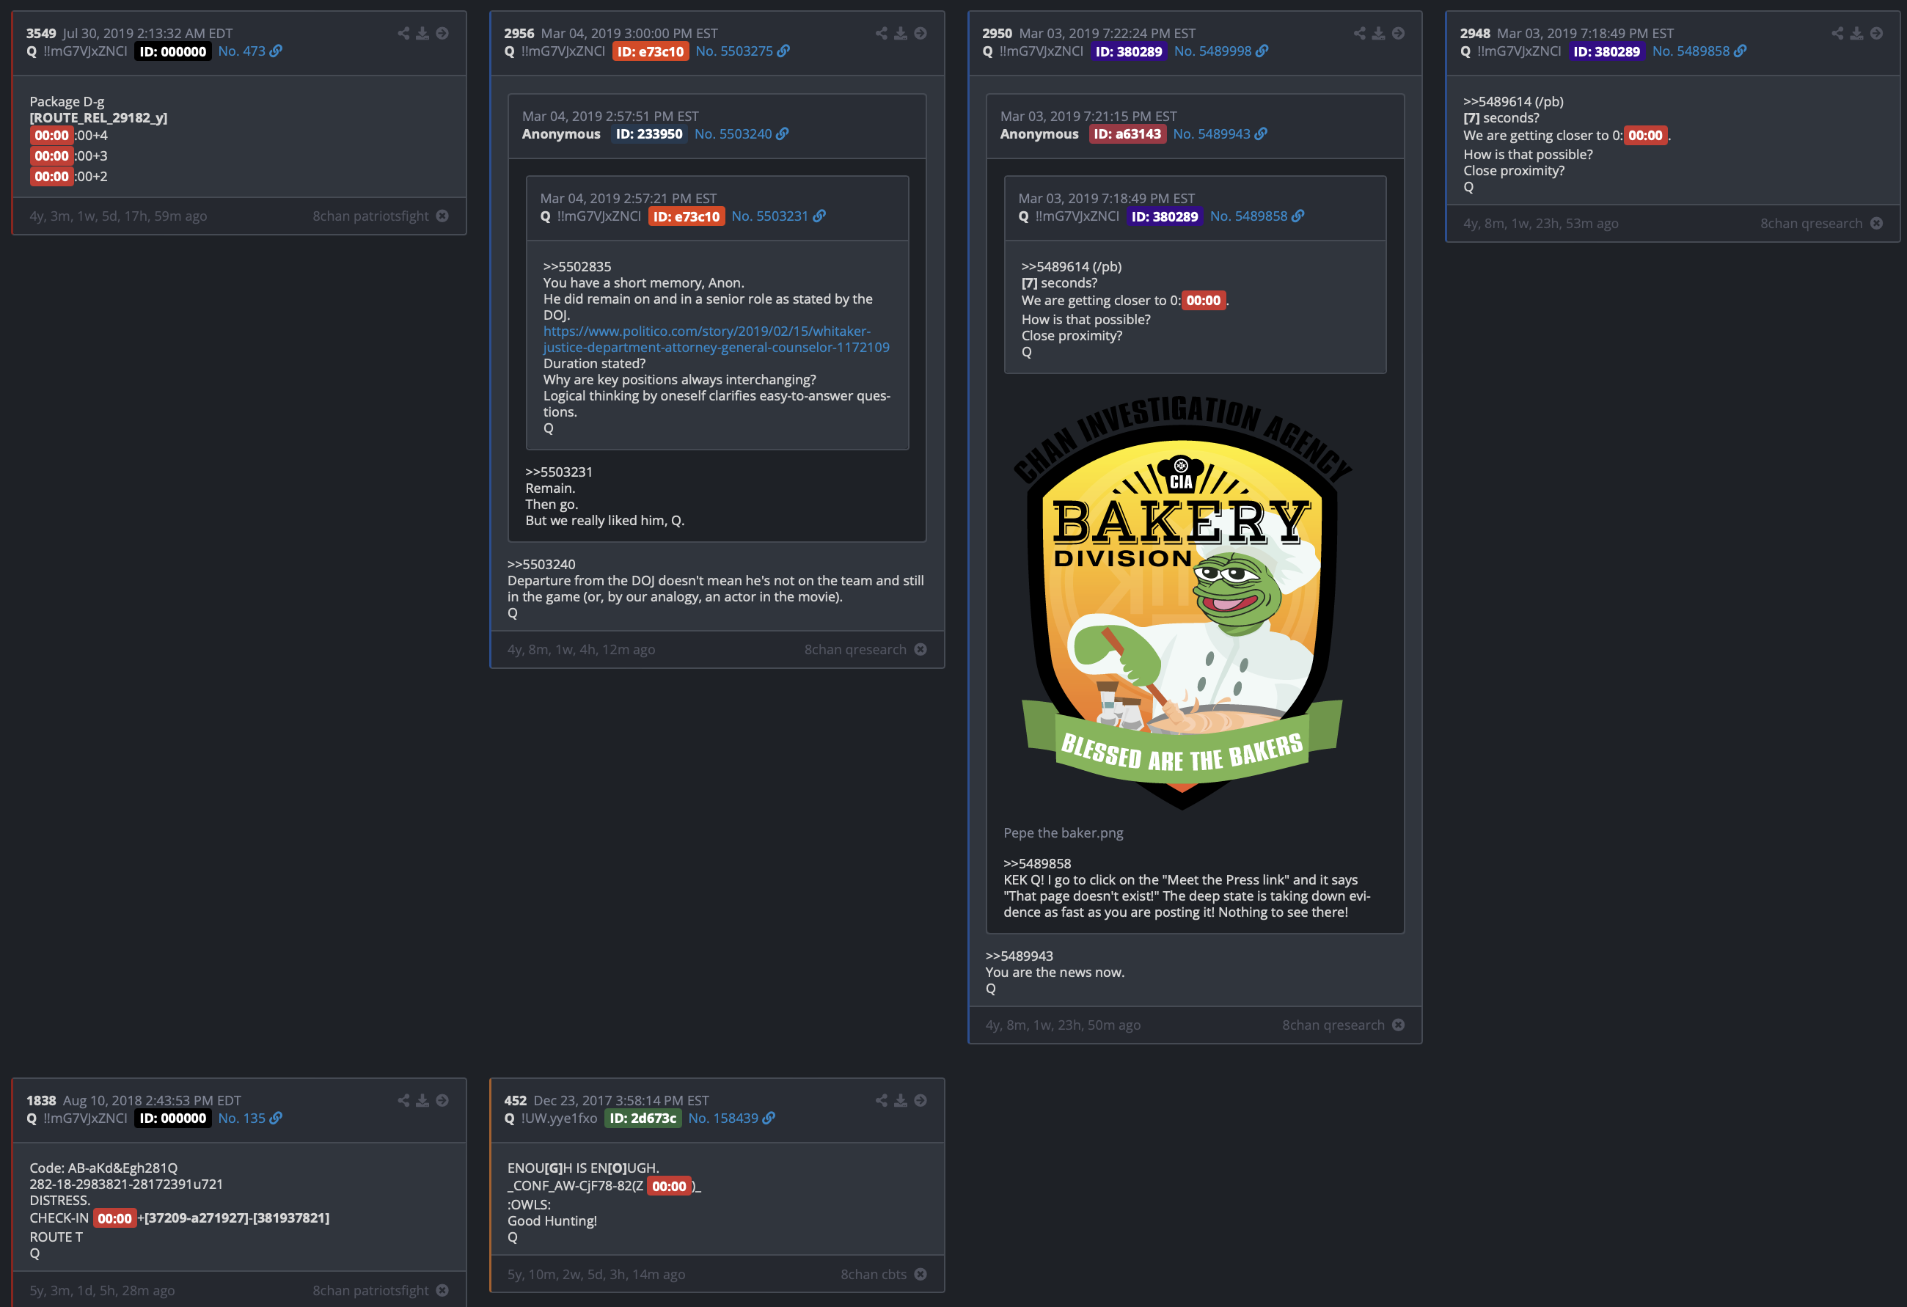
Task: Click the Jul 30, 2019 2:13:32 AM EDT date
Action: coord(147,34)
